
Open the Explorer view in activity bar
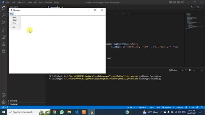(x=4, y=8)
